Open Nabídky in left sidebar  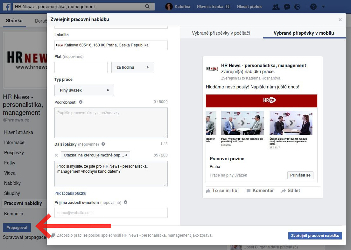coord(12,183)
